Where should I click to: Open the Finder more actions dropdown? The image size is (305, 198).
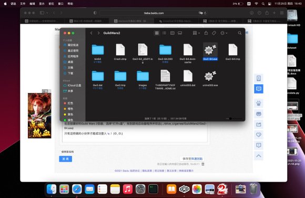click(223, 33)
